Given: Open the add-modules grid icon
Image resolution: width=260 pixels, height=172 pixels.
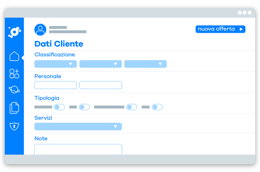Looking at the screenshot, I should point(14,73).
